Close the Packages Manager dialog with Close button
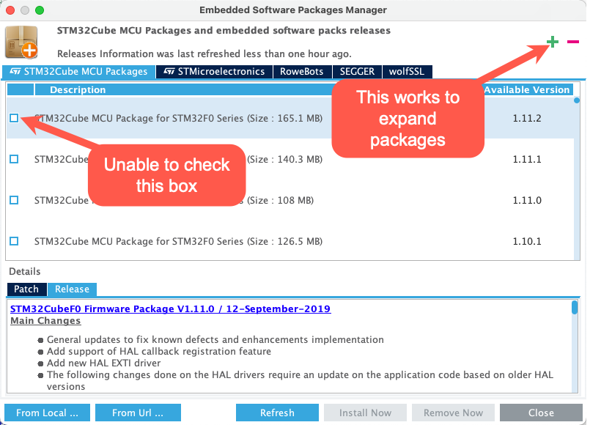 (541, 413)
